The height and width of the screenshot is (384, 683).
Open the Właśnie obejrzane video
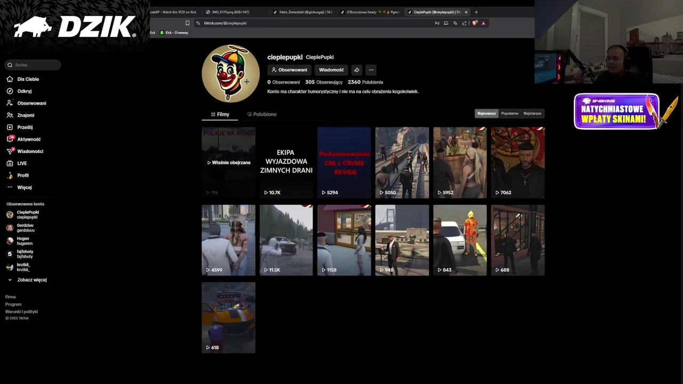click(228, 163)
